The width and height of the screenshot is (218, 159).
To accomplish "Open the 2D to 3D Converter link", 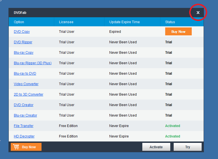I will (x=29, y=94).
